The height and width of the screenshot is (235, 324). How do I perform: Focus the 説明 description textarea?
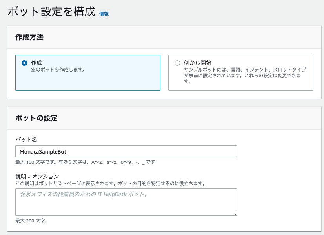[x=126, y=202]
